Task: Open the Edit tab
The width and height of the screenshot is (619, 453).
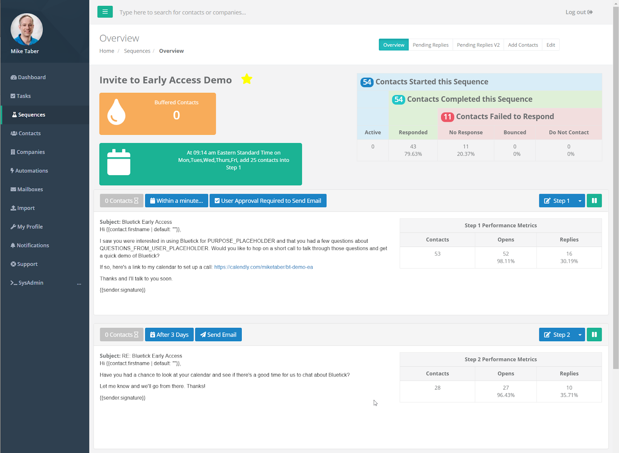Action: (x=551, y=45)
